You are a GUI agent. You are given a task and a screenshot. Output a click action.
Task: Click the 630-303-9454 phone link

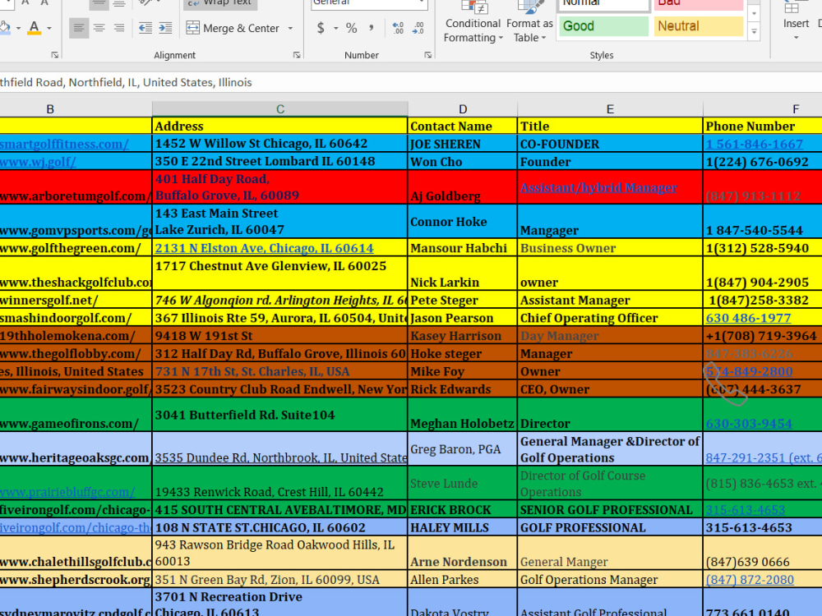click(749, 424)
